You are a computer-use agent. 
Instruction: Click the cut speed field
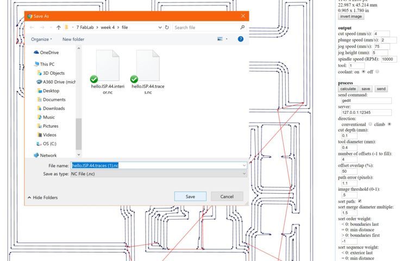point(382,34)
